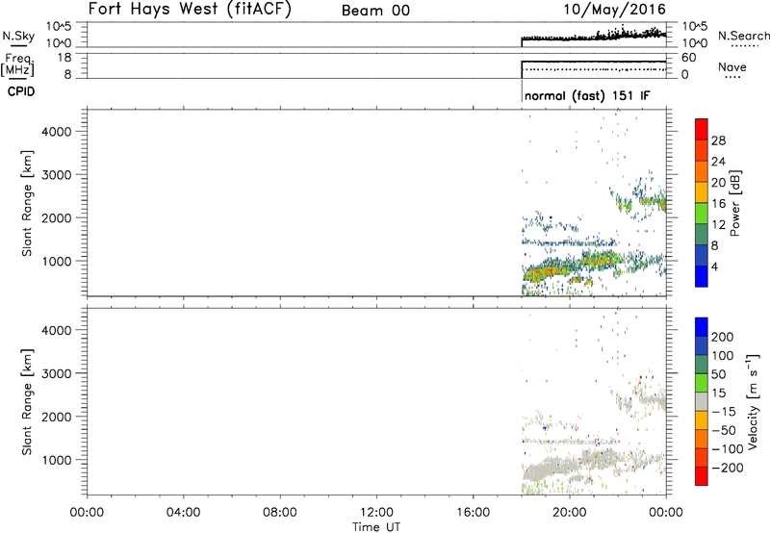Click the Time UT axis title

376,527
